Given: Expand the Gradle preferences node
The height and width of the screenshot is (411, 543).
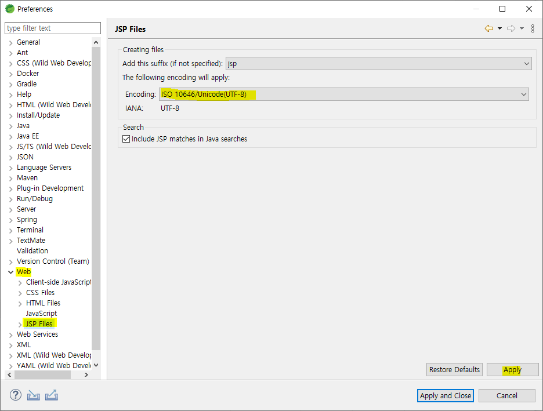Looking at the screenshot, I should (x=11, y=84).
